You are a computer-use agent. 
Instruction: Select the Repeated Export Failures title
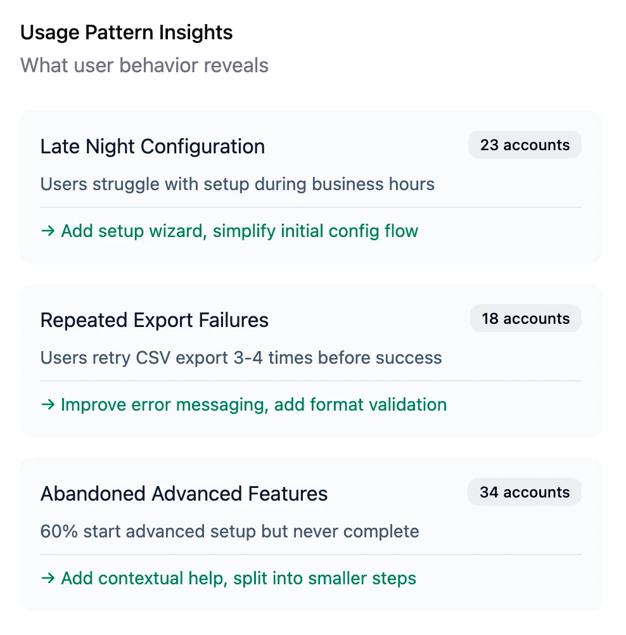click(154, 320)
